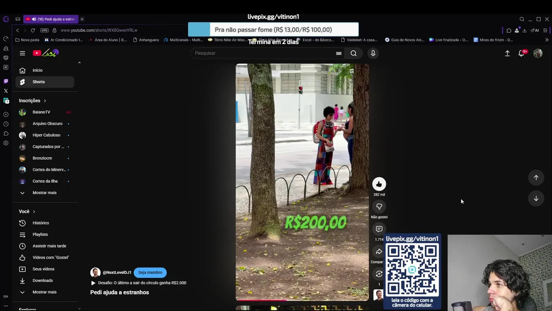Pause the playing short video
The height and width of the screenshot is (311, 552).
(302, 181)
